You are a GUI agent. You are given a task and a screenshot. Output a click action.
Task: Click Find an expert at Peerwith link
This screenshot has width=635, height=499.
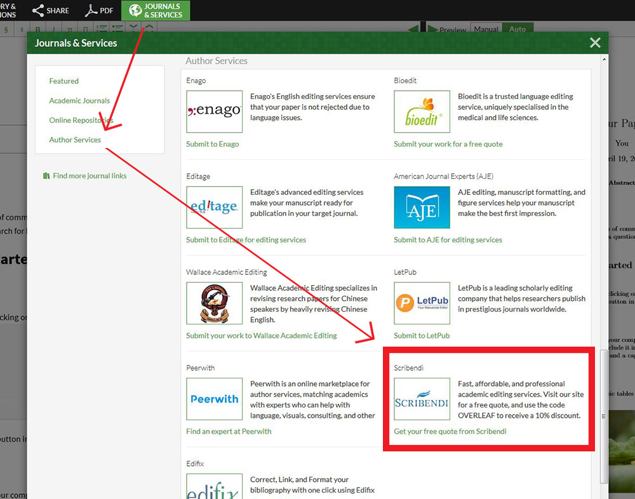tap(229, 431)
